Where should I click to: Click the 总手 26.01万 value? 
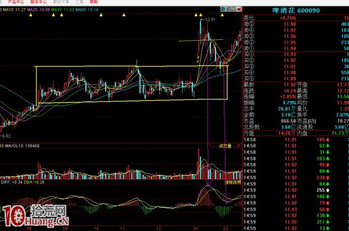tap(287, 109)
